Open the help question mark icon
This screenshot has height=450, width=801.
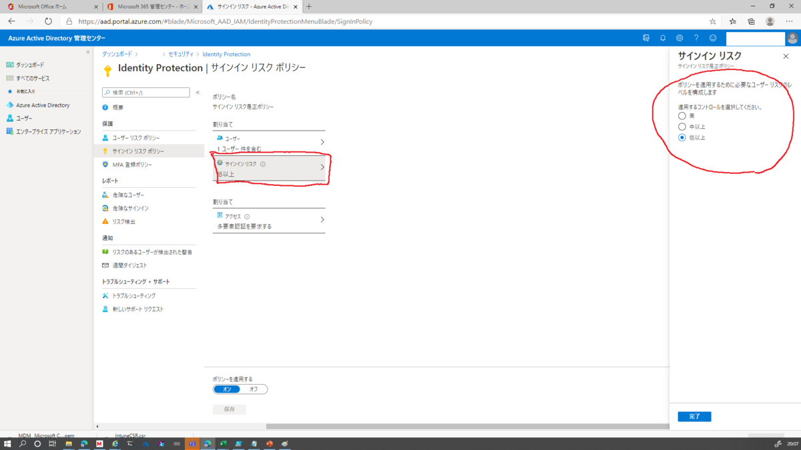696,38
